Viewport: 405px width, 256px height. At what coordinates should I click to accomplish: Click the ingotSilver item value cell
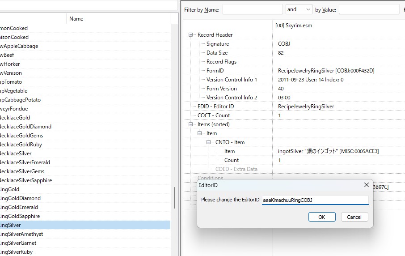coord(328,151)
